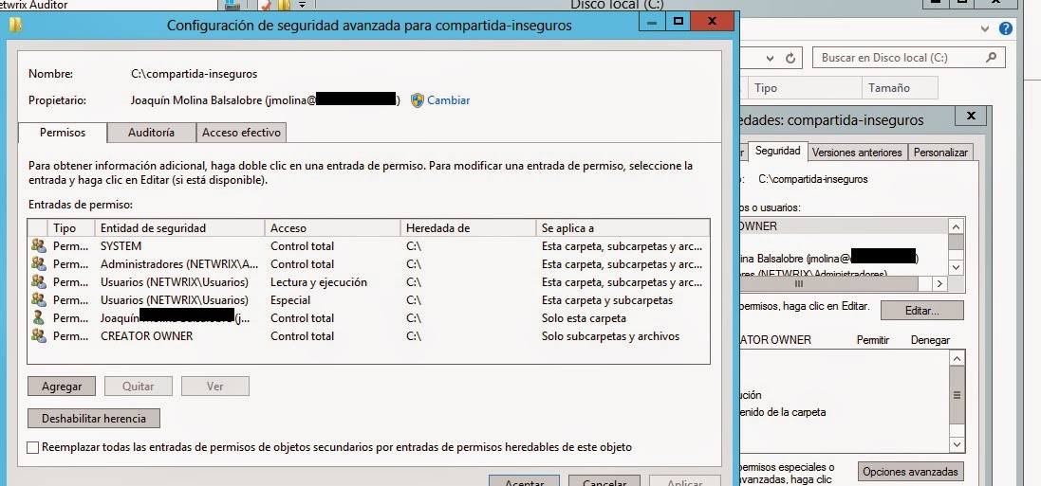The height and width of the screenshot is (486, 1041).
Task: Click the CREATOR OWNER entry icon
Action: pos(39,336)
